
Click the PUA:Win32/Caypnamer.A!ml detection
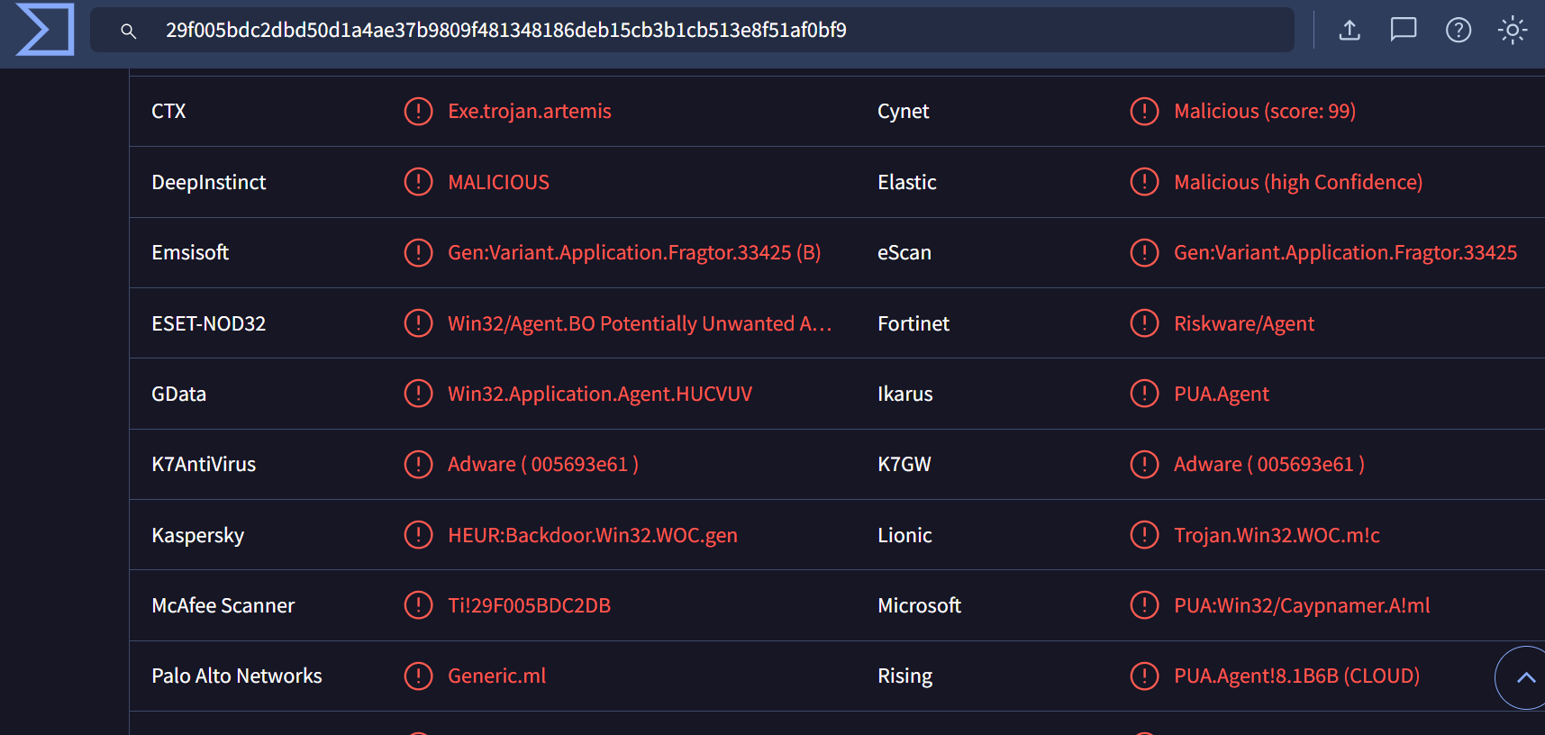click(1302, 605)
